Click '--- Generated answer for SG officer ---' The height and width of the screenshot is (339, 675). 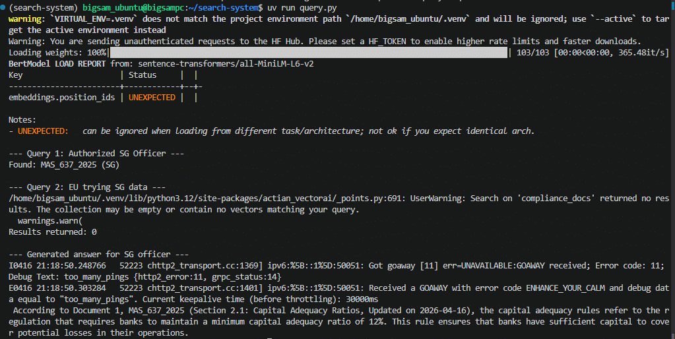pyautogui.click(x=98, y=255)
